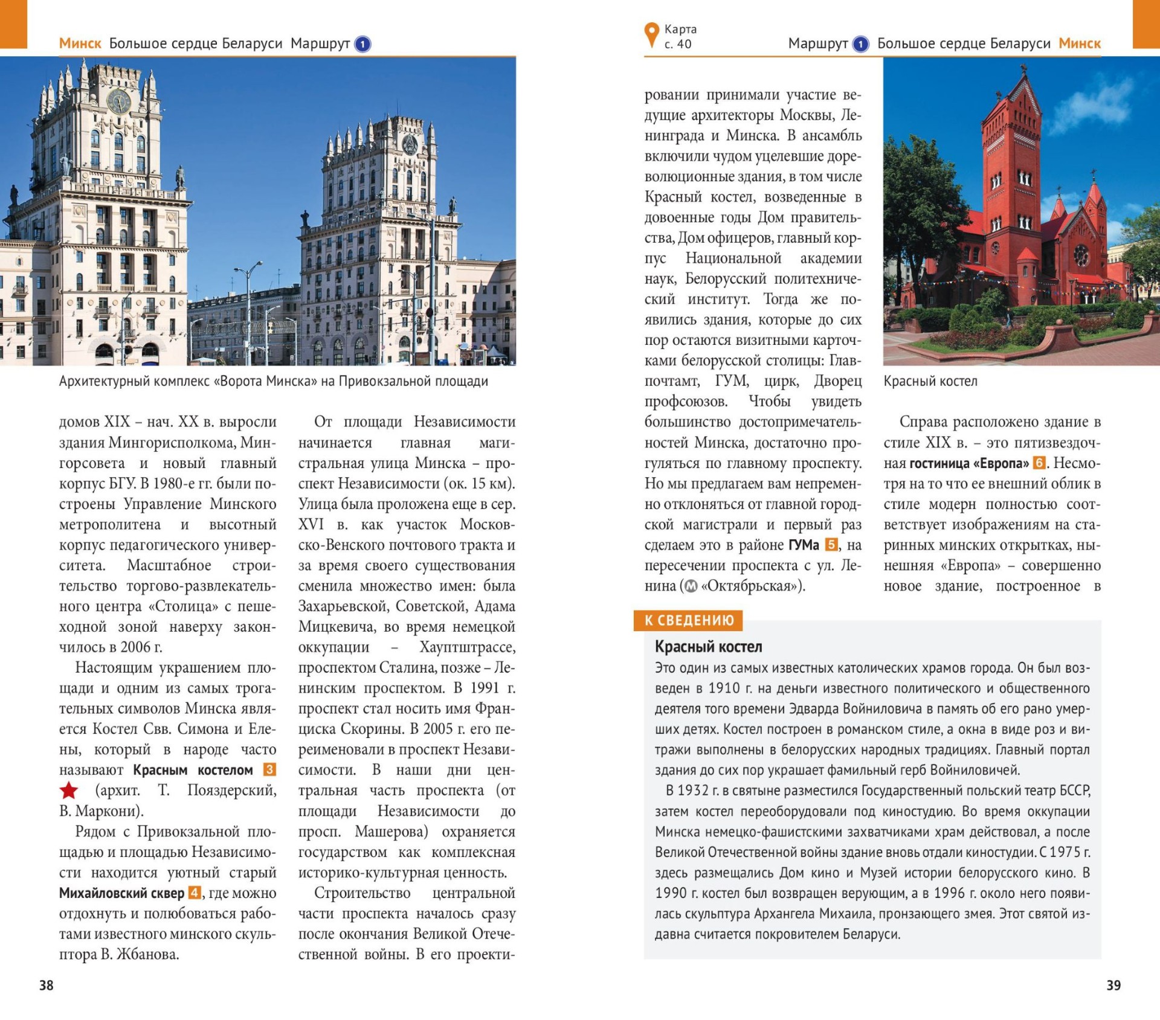
Task: Click the bold text «Михайловский сквер»
Action: pos(121,893)
